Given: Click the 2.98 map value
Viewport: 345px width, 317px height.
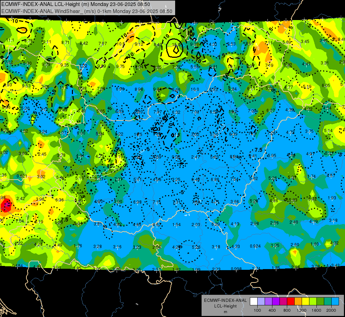Looking at the screenshot, I should [255, 224].
